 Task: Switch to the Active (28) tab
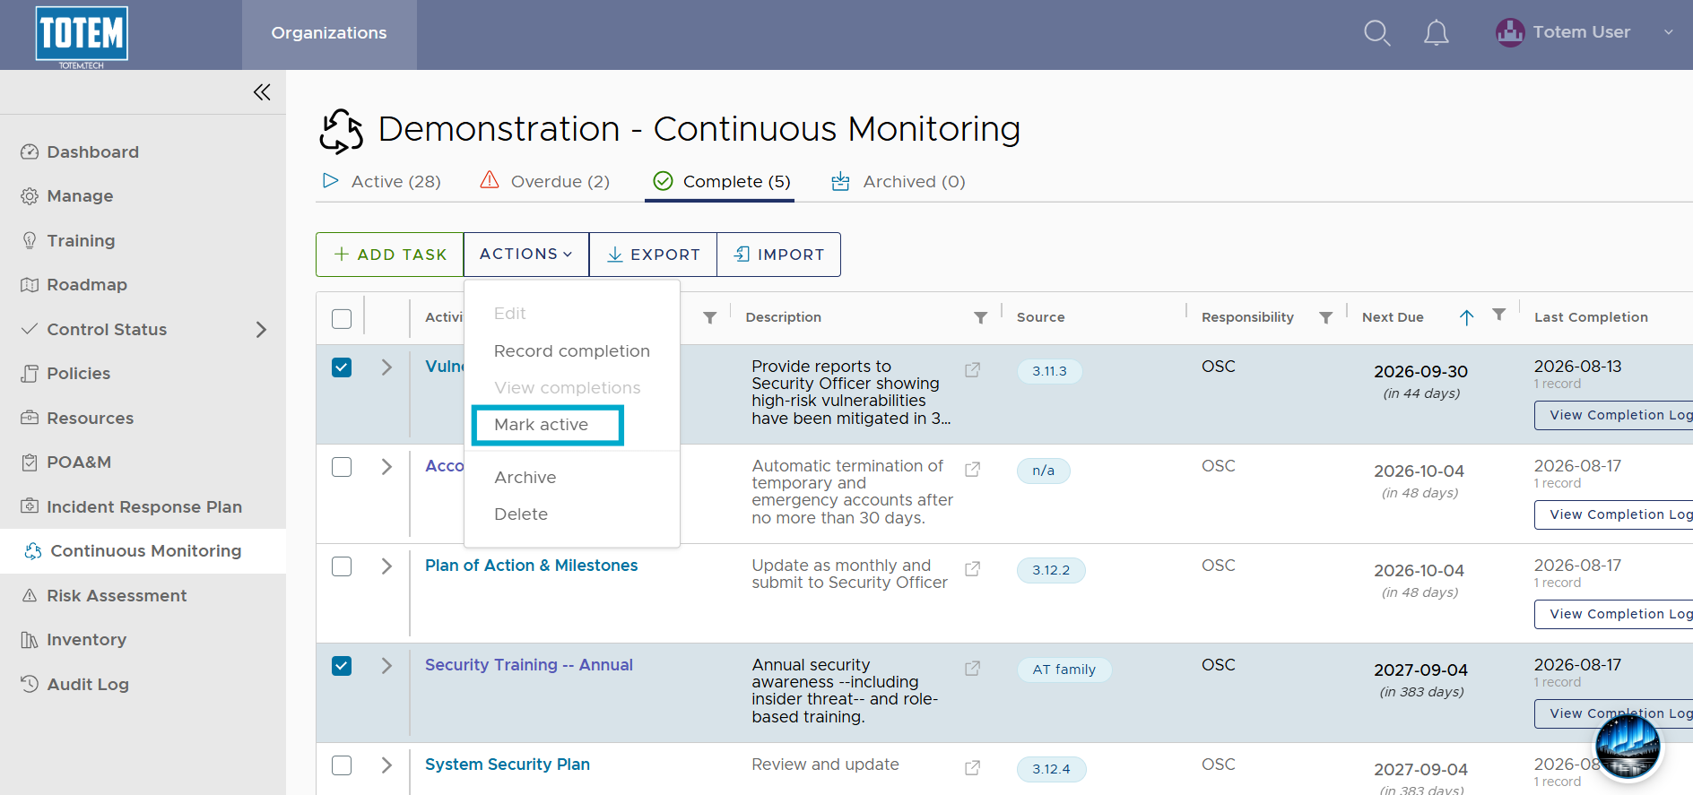point(382,182)
